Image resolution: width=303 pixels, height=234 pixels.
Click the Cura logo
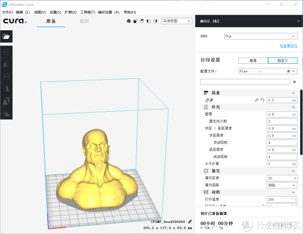tap(15, 21)
